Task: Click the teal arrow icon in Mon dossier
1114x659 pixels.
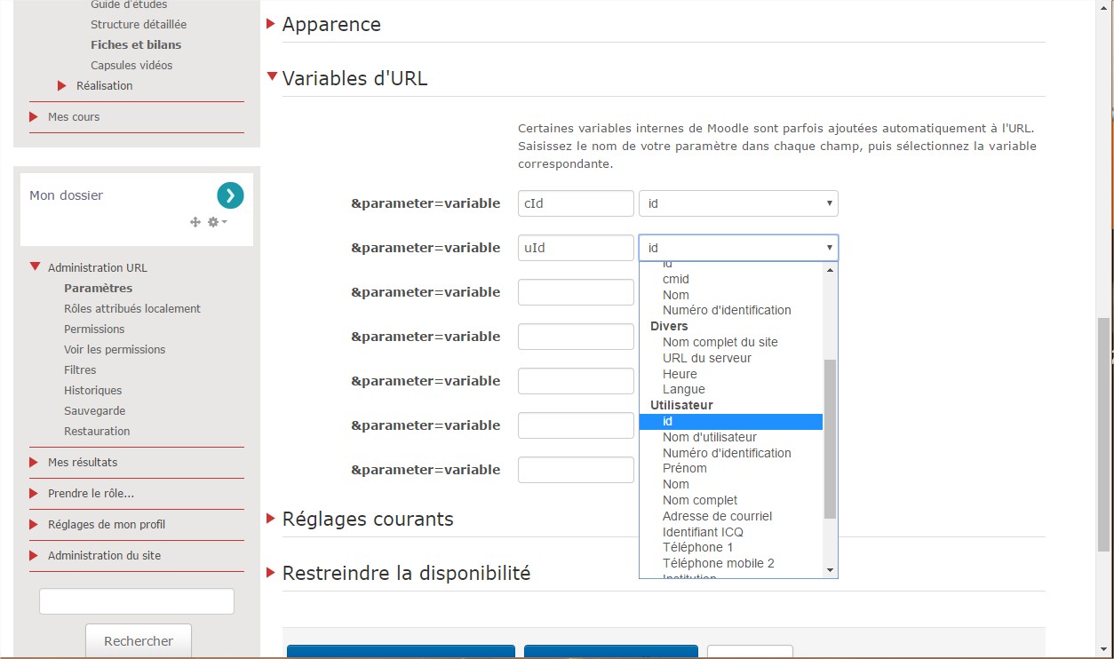Action: click(x=230, y=195)
